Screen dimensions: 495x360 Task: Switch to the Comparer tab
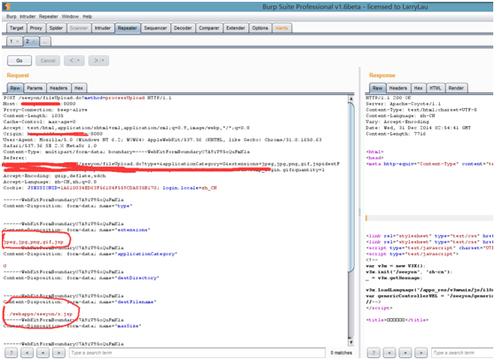coord(208,28)
